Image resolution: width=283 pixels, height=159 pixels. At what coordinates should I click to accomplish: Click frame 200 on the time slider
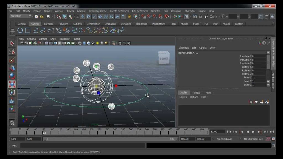(x=91, y=132)
